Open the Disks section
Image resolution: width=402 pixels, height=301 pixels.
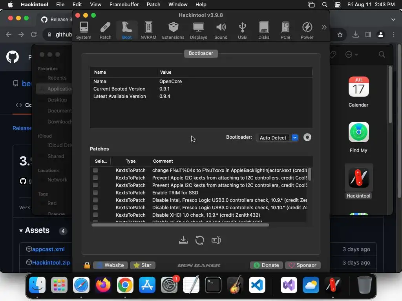click(x=264, y=31)
